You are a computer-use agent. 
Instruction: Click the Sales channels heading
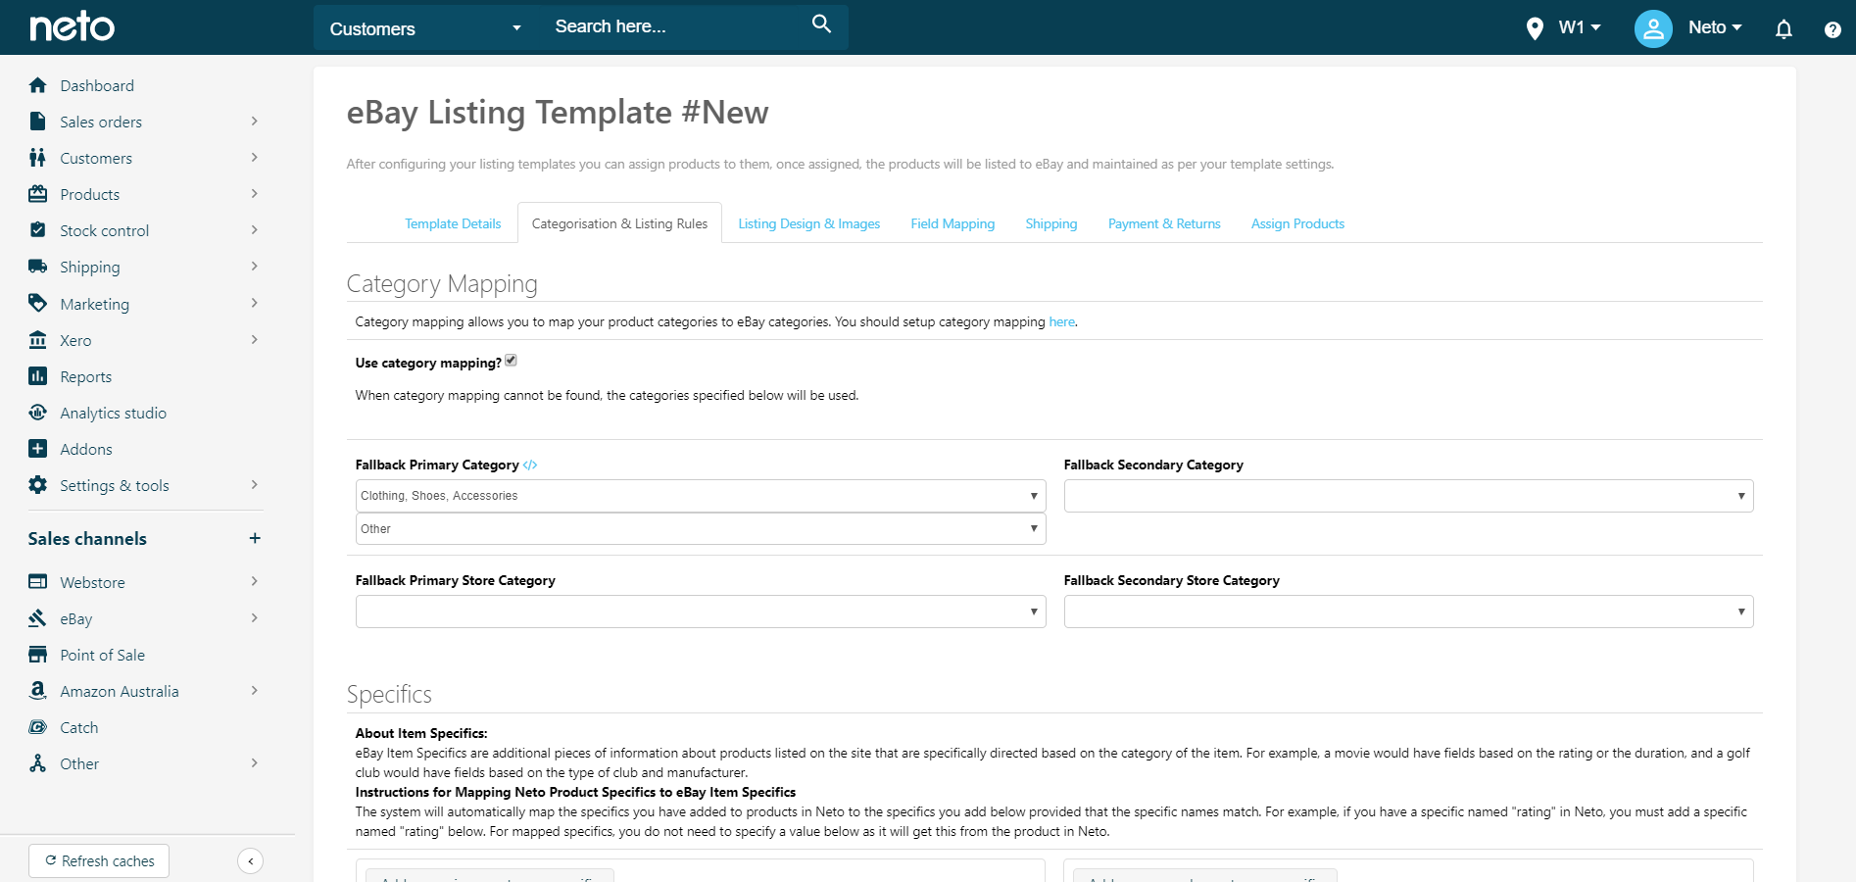pyautogui.click(x=87, y=538)
